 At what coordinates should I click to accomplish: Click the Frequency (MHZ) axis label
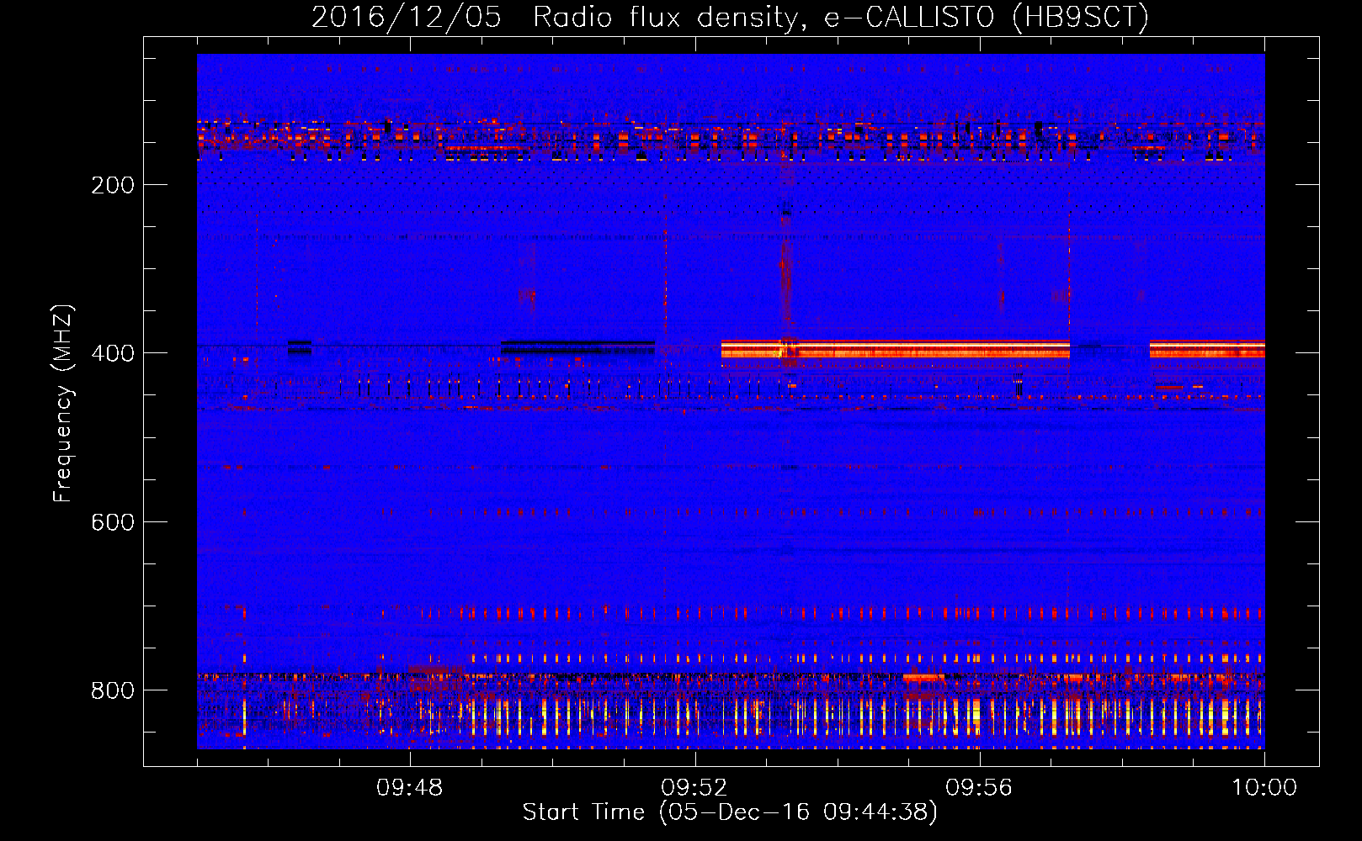pyautogui.click(x=63, y=403)
